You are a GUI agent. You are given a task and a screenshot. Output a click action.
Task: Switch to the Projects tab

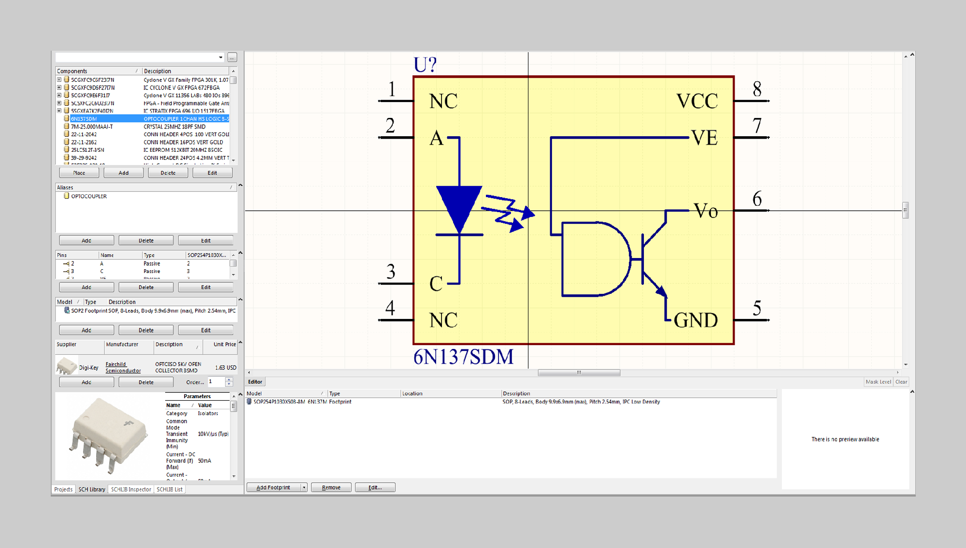pos(63,490)
